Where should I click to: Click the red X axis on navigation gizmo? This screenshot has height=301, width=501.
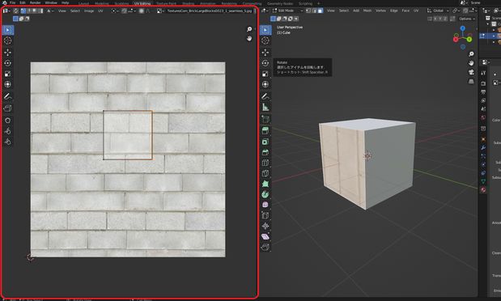coord(456,40)
